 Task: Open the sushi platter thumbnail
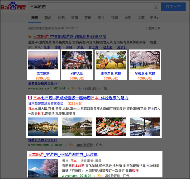point(111,126)
